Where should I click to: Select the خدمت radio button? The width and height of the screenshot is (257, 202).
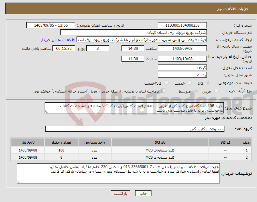click(190, 83)
